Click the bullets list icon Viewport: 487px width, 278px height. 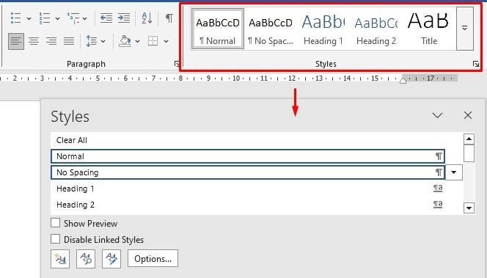click(16, 18)
